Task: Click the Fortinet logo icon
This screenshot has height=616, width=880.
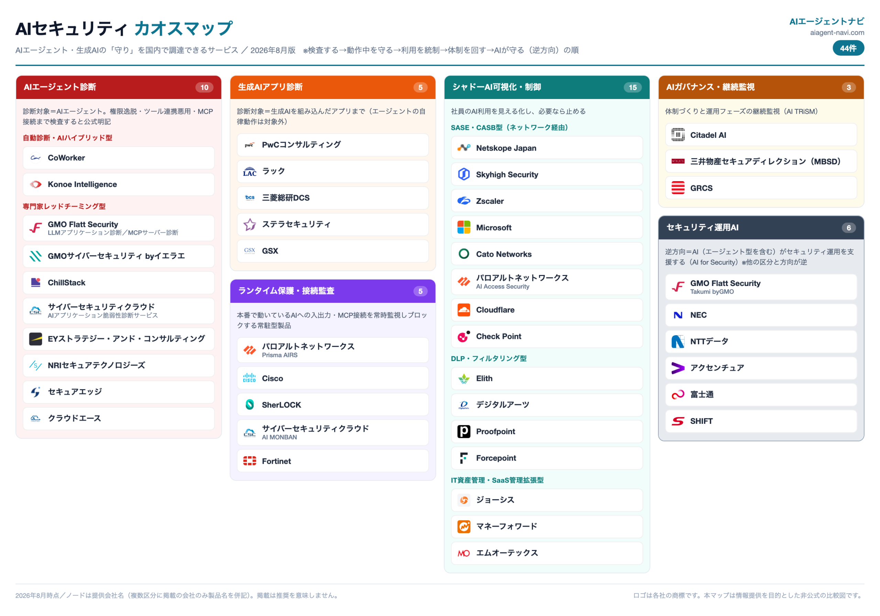Action: [250, 461]
